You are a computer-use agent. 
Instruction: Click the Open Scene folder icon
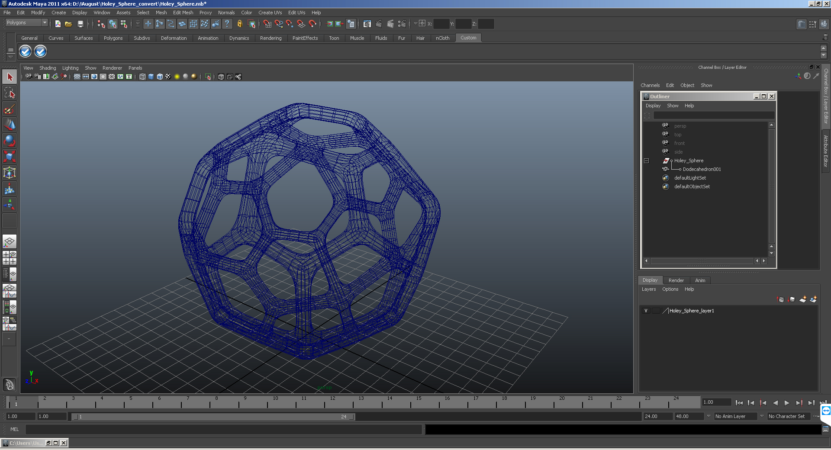click(68, 24)
